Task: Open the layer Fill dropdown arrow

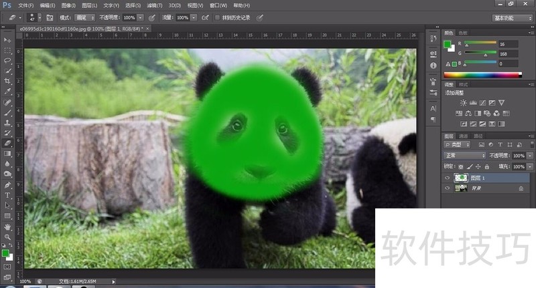Action: pos(530,166)
